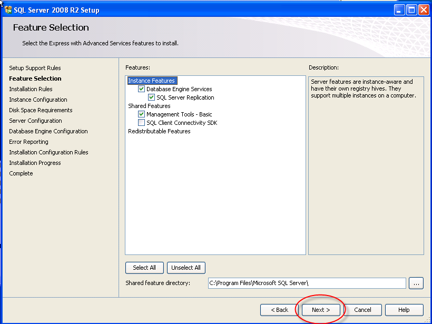Browse for shared feature directory
This screenshot has height=324, width=432.
coord(416,283)
